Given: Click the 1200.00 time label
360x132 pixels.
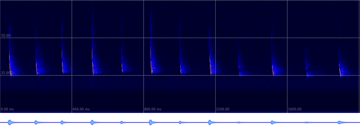Looking at the screenshot, I should pyautogui.click(x=222, y=109).
